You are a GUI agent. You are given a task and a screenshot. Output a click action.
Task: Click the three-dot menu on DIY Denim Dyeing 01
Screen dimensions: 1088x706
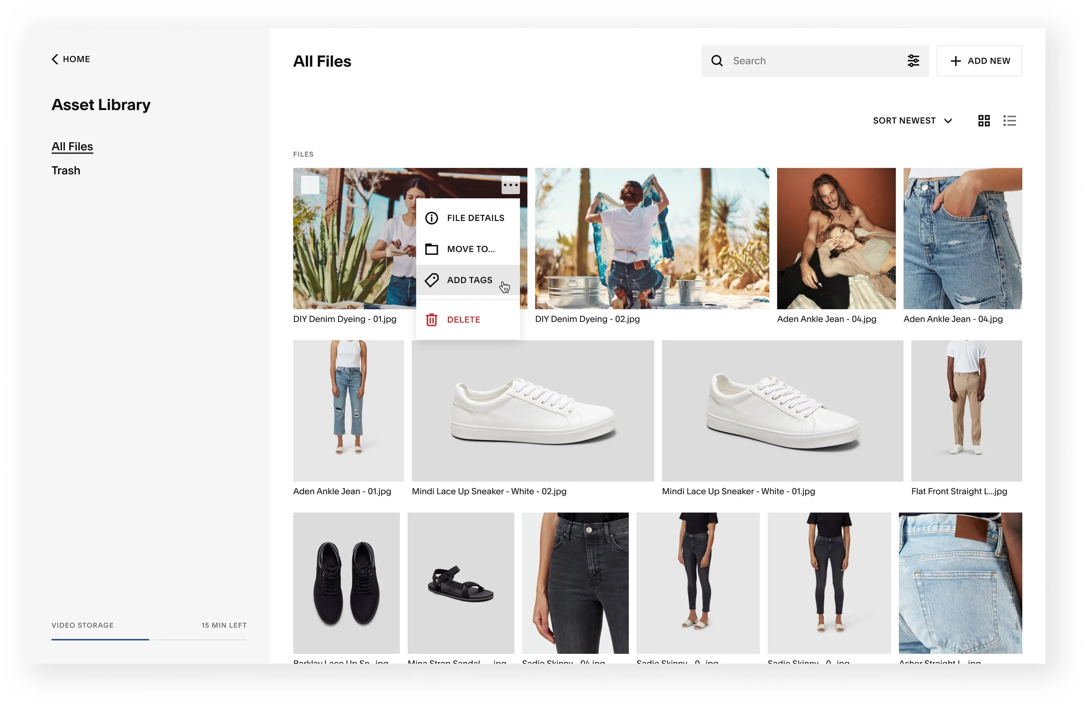point(510,185)
